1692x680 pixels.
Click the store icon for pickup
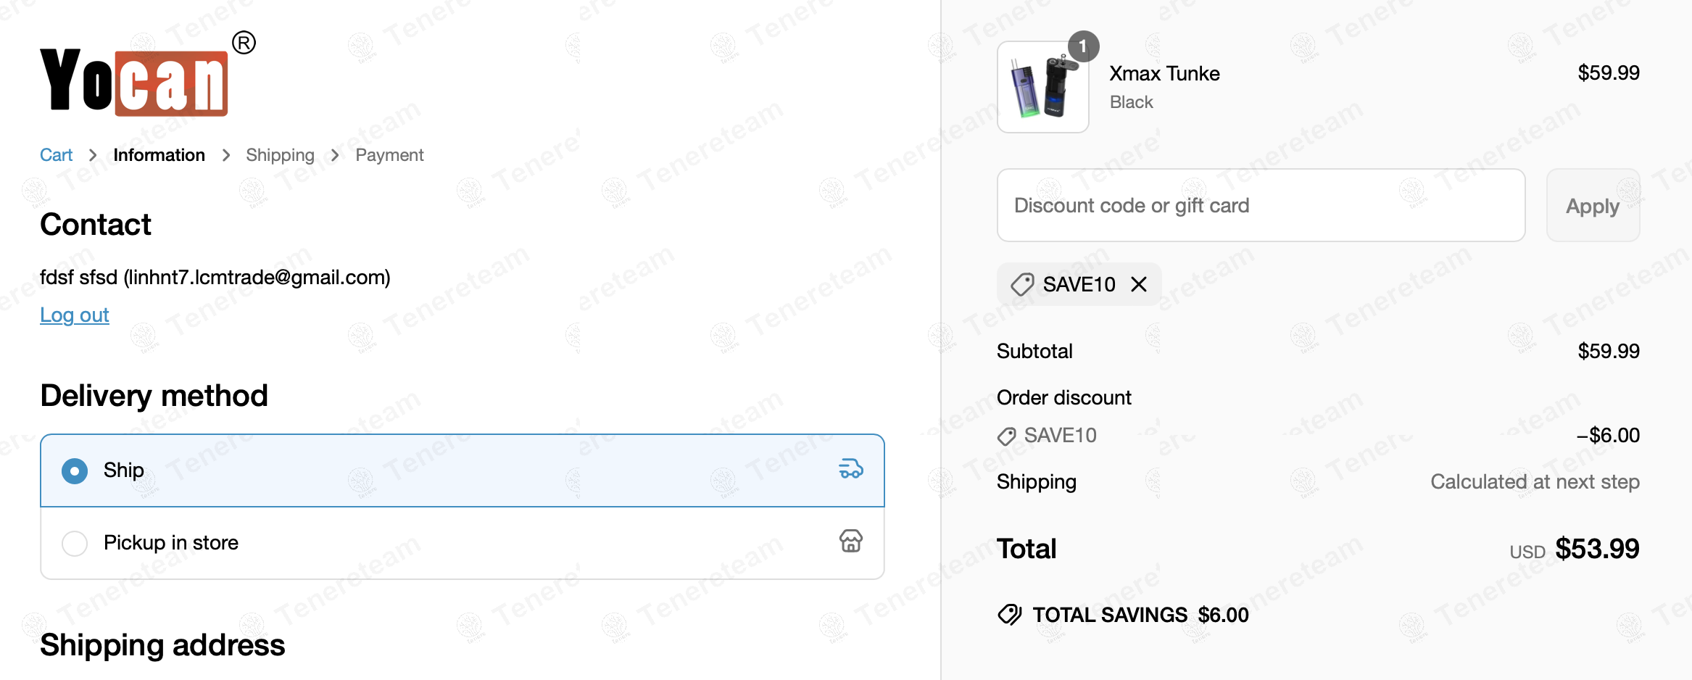point(850,542)
